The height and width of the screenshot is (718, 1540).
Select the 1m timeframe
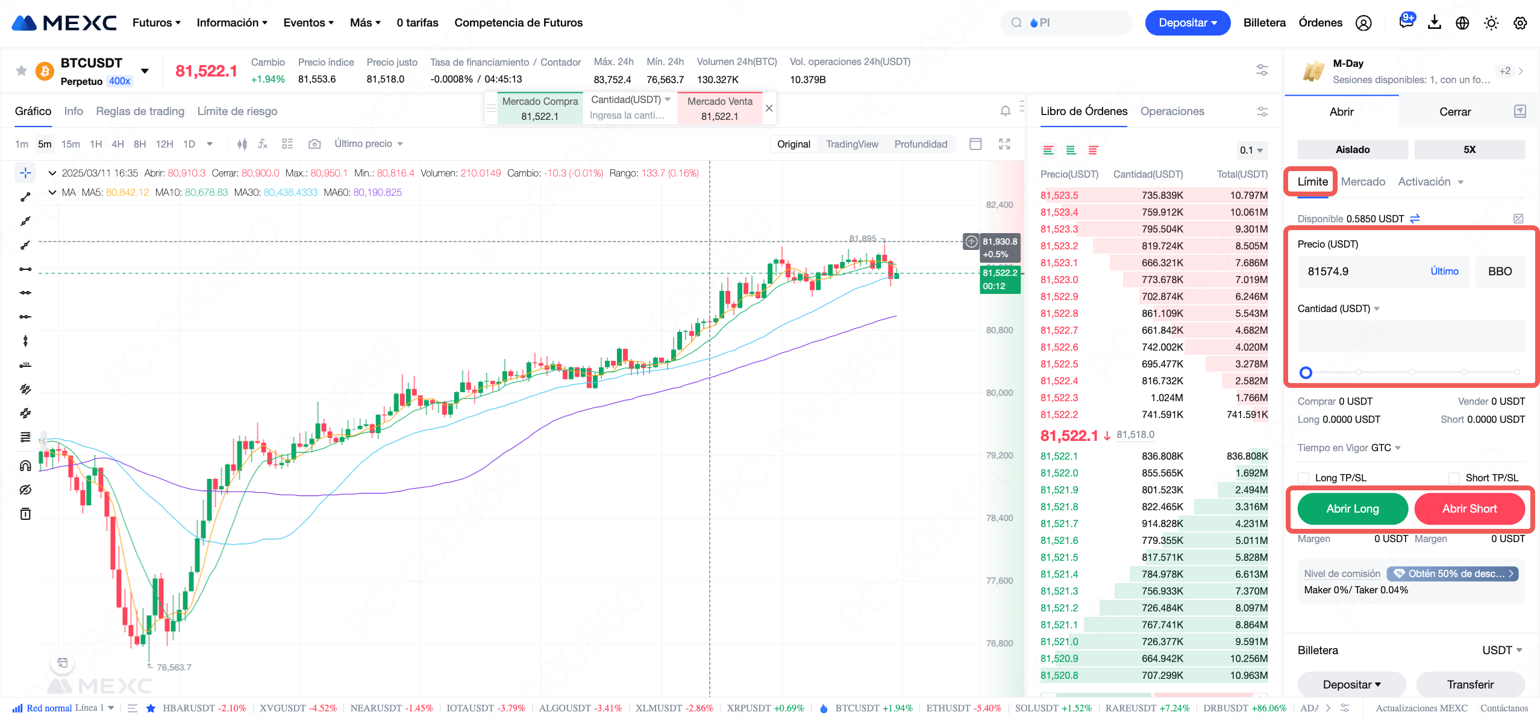[22, 144]
